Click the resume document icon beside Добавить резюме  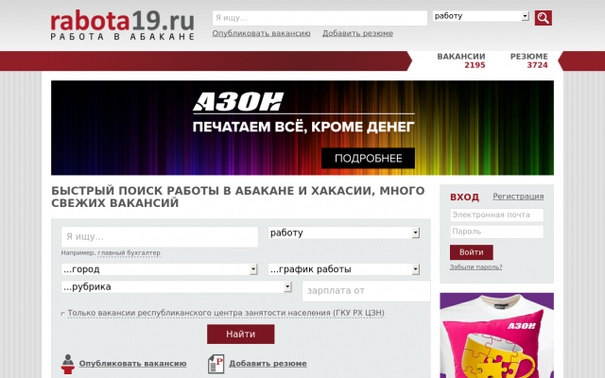[x=216, y=364]
